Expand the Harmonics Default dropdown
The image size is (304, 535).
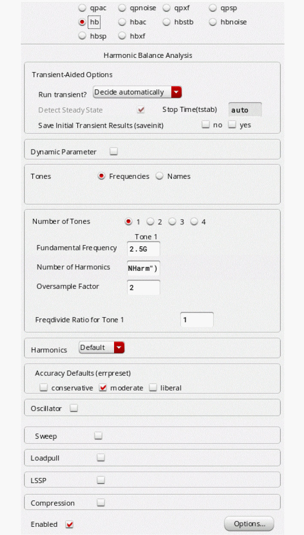[119, 348]
